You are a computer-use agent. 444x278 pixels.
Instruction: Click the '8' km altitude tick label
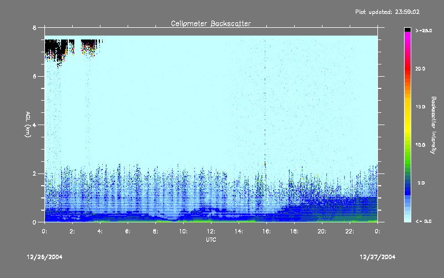pyautogui.click(x=34, y=28)
